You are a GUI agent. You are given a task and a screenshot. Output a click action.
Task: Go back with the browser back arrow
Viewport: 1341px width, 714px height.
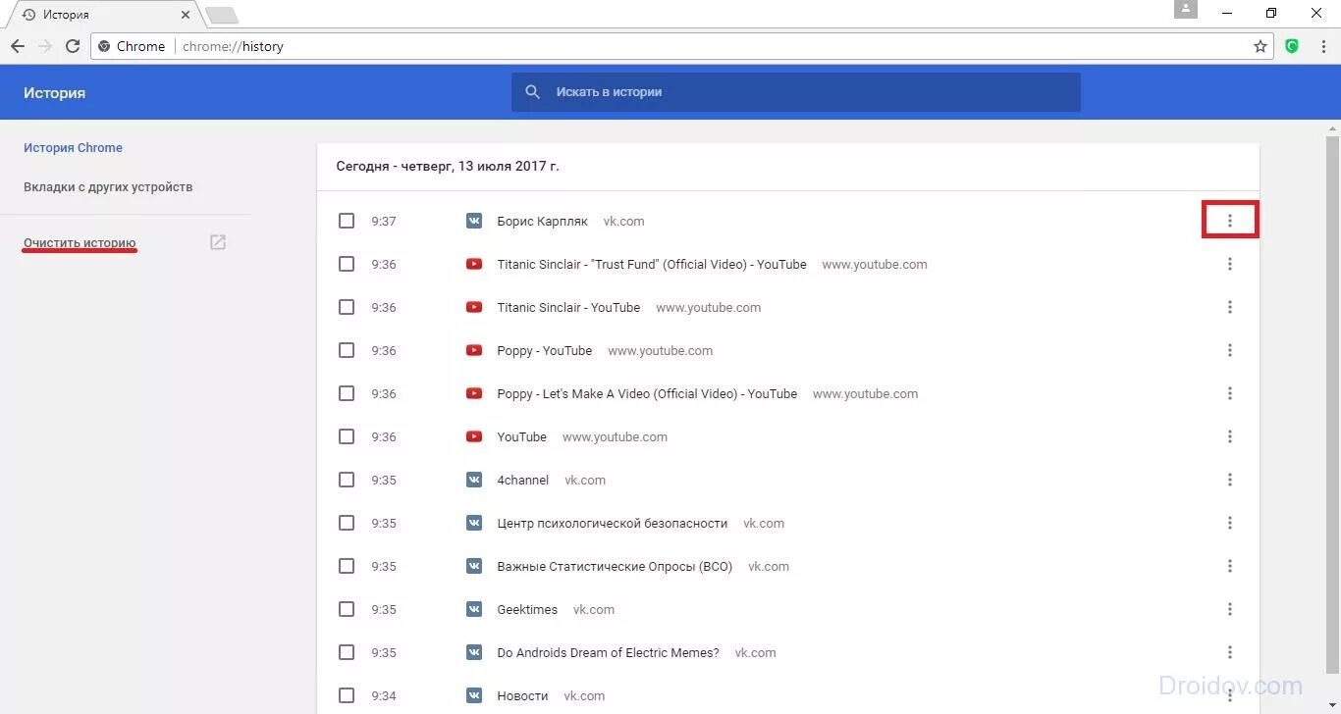17,46
